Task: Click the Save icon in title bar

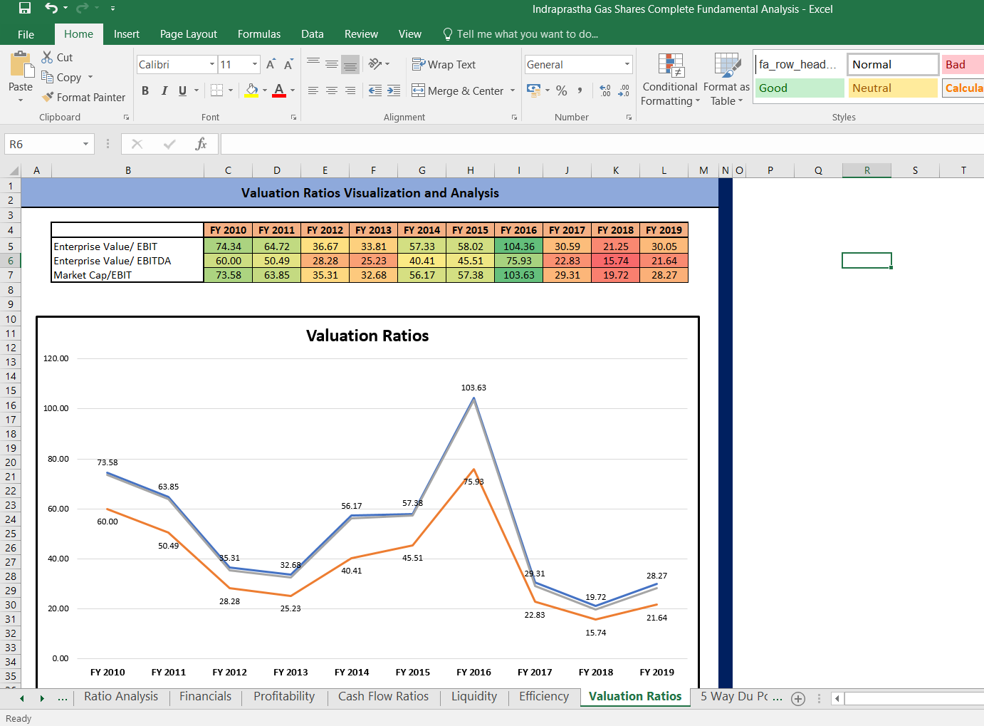Action: pyautogui.click(x=25, y=9)
